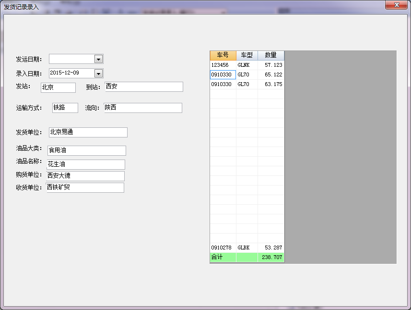Select the quantity cell 53.287
Image resolution: width=411 pixels, height=310 pixels.
pyautogui.click(x=271, y=248)
